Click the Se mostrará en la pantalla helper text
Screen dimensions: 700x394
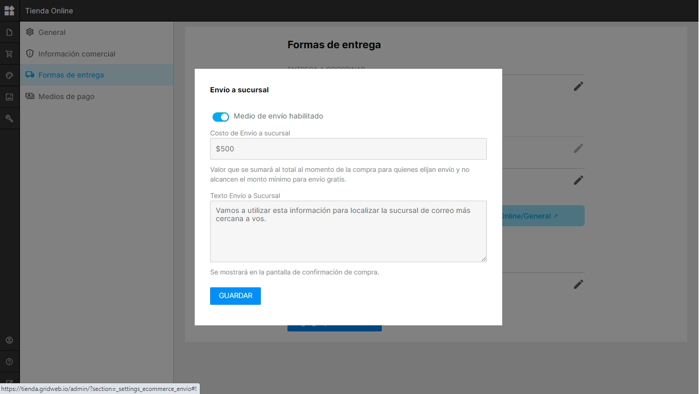pyautogui.click(x=295, y=272)
